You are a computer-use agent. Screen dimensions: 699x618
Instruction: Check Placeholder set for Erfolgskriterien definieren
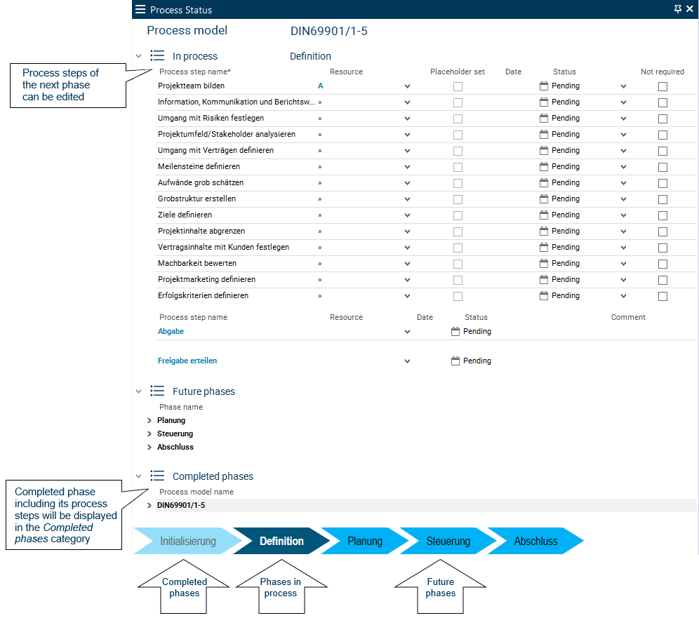pyautogui.click(x=458, y=296)
